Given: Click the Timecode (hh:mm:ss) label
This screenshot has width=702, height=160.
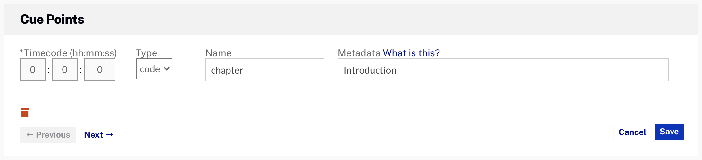Looking at the screenshot, I should pos(68,53).
